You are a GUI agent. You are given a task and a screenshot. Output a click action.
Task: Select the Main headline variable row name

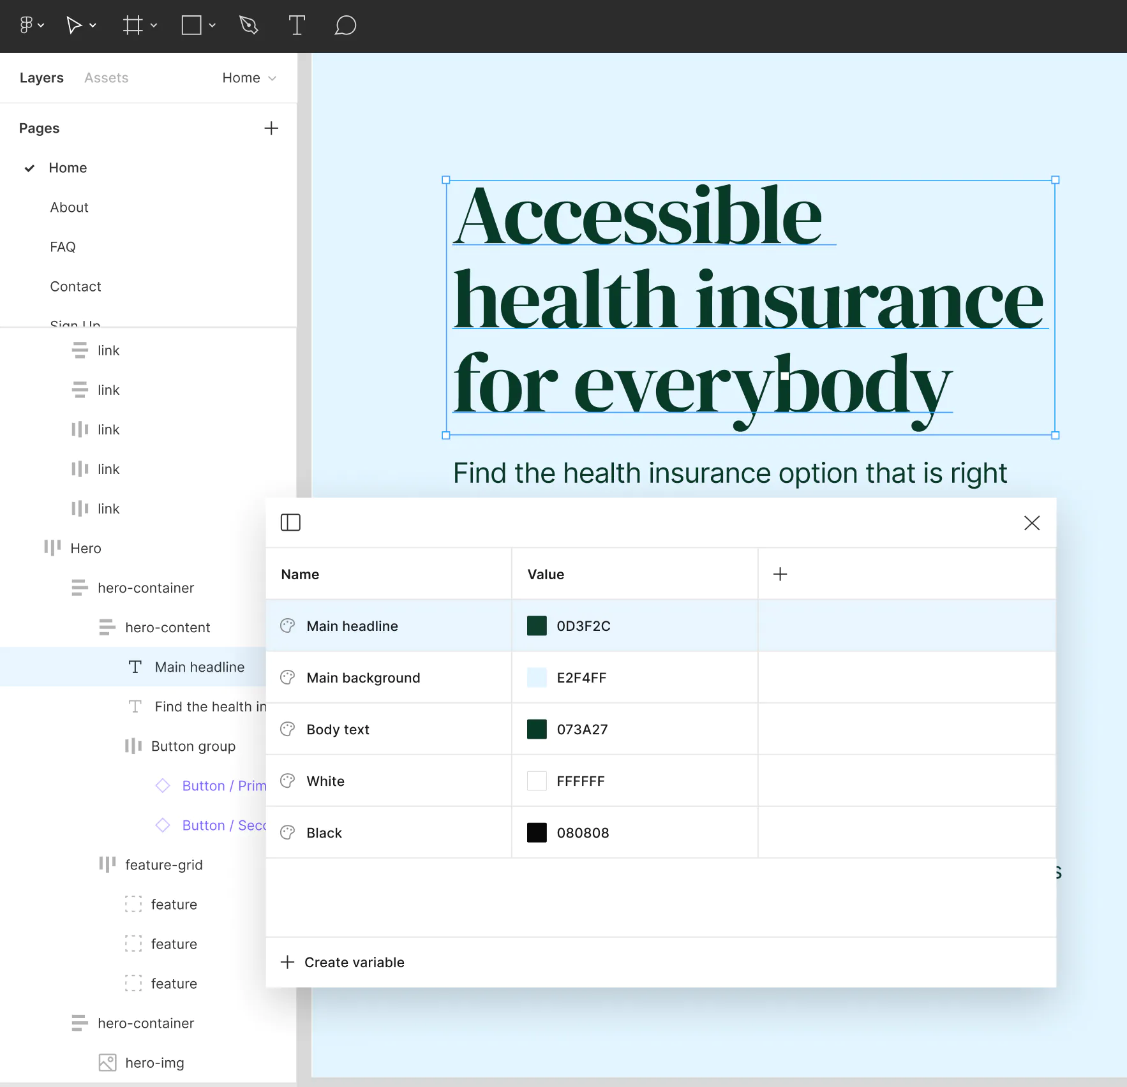352,626
